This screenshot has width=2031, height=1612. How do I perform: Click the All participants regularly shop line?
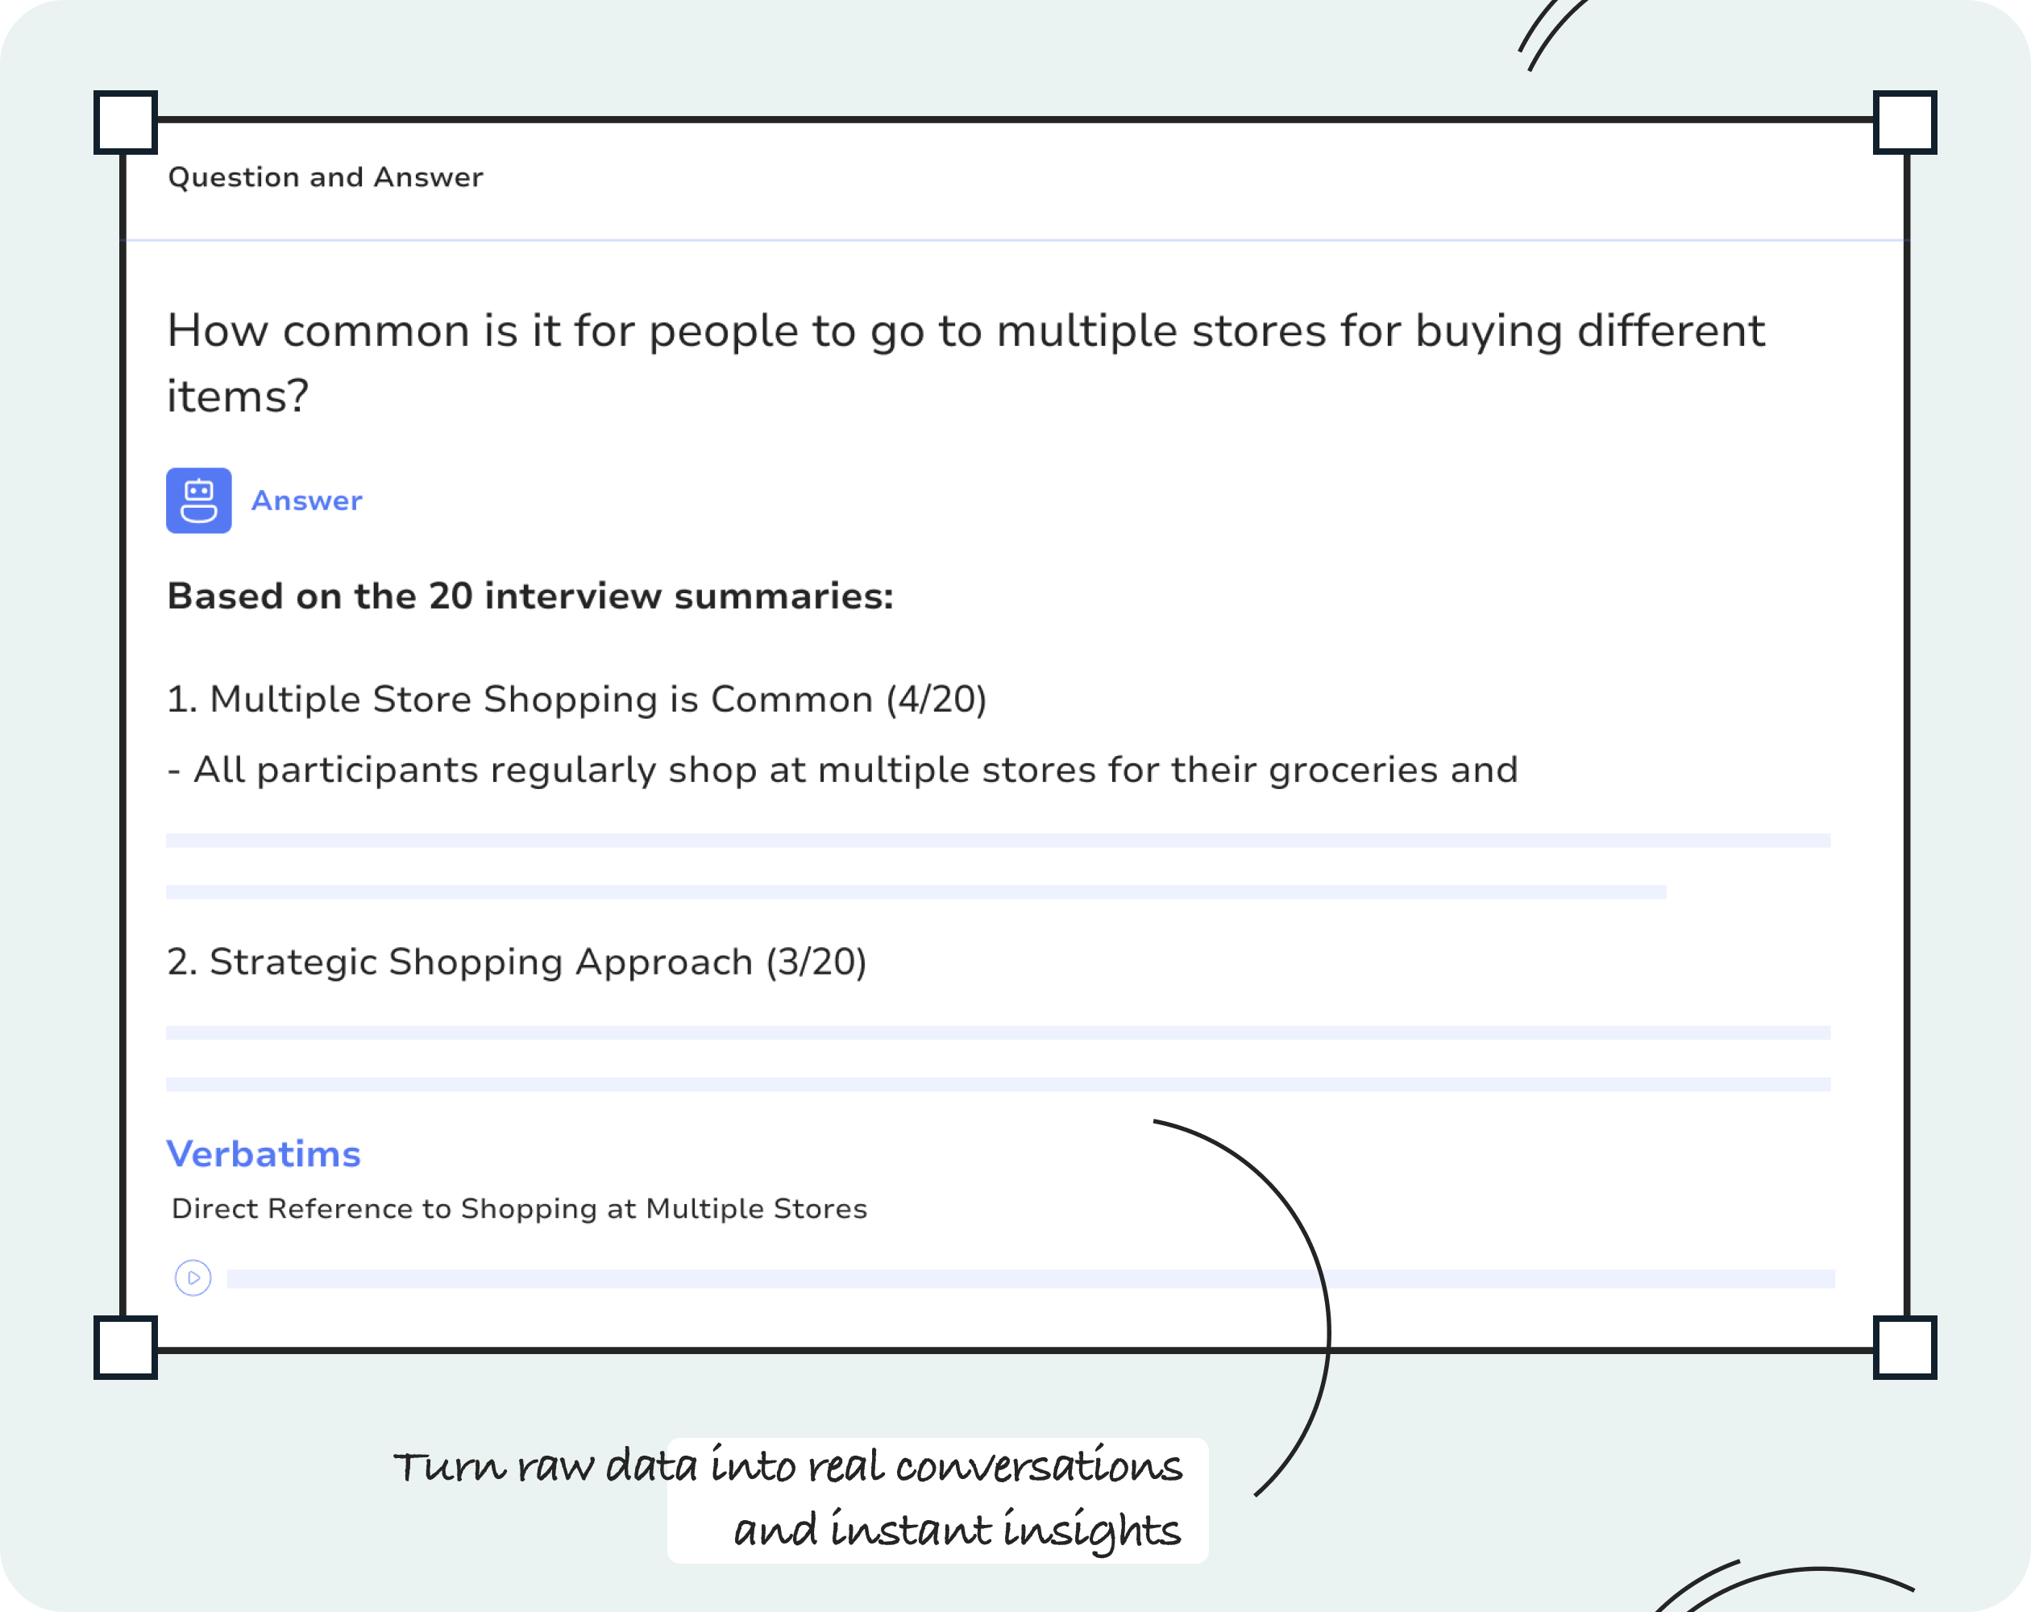pyautogui.click(x=842, y=771)
